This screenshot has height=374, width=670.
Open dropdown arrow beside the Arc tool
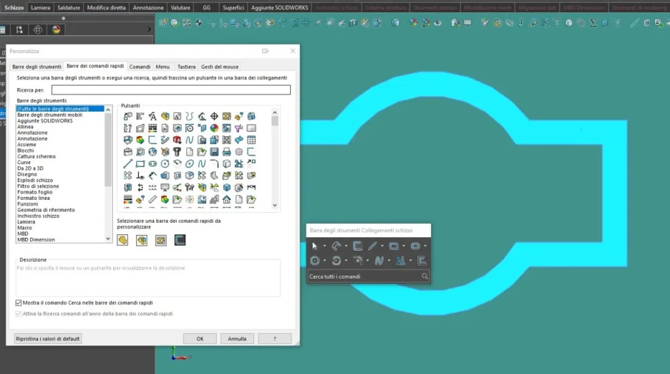(346, 260)
